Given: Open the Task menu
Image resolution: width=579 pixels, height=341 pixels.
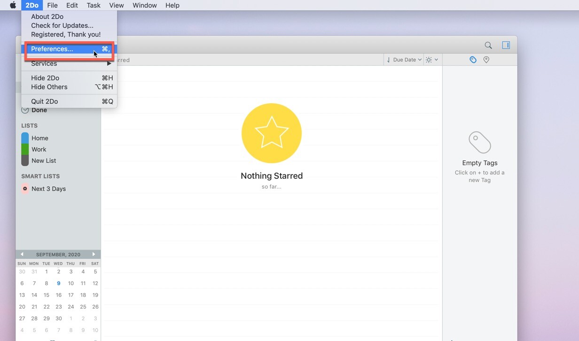Looking at the screenshot, I should (x=94, y=5).
